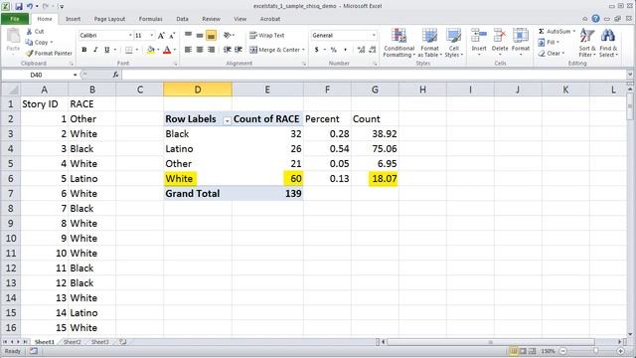Toggle Bottom Align button

(211, 36)
